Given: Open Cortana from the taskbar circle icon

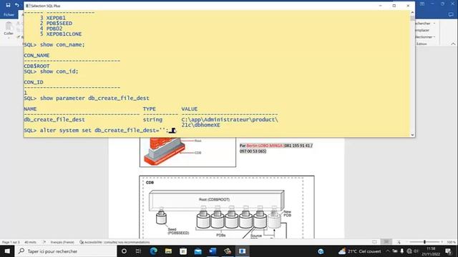Looking at the screenshot, I should coord(124,251).
